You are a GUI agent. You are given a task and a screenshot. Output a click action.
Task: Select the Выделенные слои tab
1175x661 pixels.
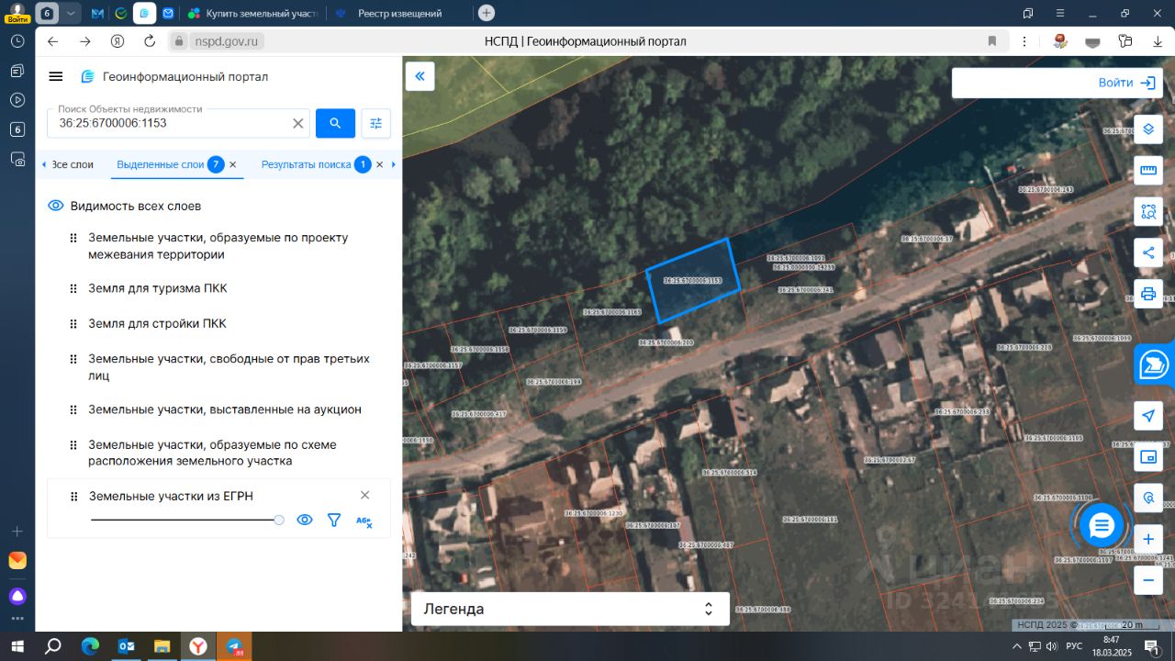(161, 164)
